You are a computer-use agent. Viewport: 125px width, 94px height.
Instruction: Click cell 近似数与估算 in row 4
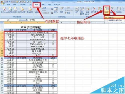click(x=38, y=35)
